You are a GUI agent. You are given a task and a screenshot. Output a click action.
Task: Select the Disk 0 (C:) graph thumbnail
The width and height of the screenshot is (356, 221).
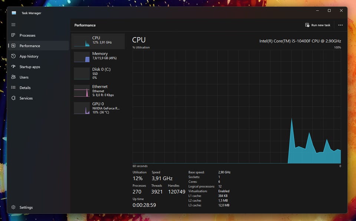coord(82,73)
